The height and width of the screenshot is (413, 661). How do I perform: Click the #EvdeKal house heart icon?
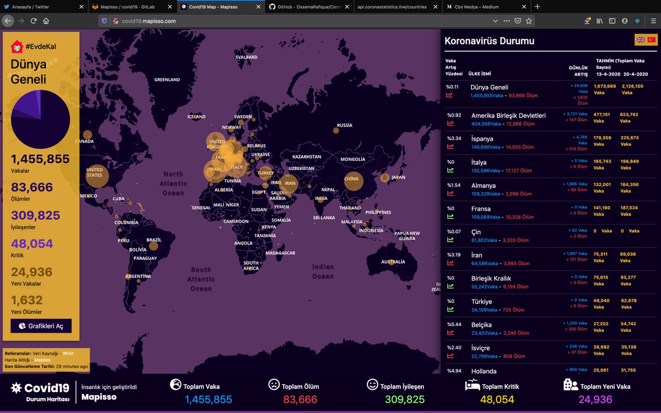click(x=17, y=47)
